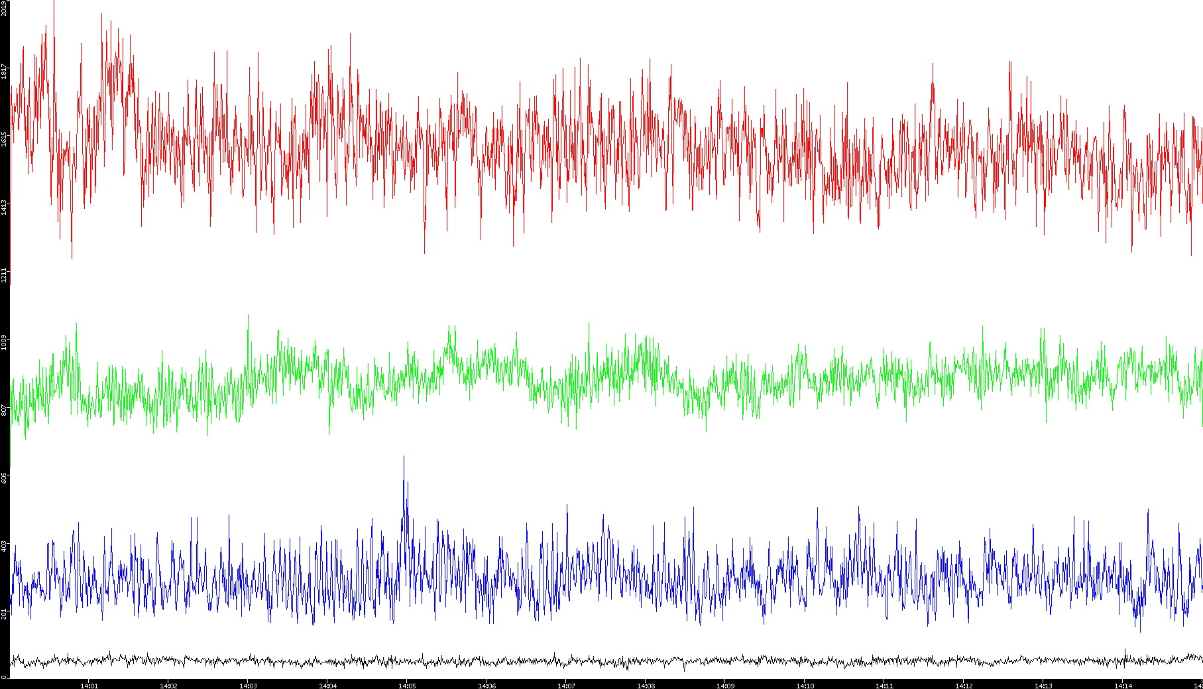1203x689 pixels.
Task: Click the 14:09 time axis label
Action: pos(725,686)
